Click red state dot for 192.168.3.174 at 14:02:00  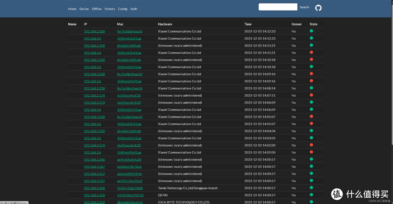pos(311,145)
